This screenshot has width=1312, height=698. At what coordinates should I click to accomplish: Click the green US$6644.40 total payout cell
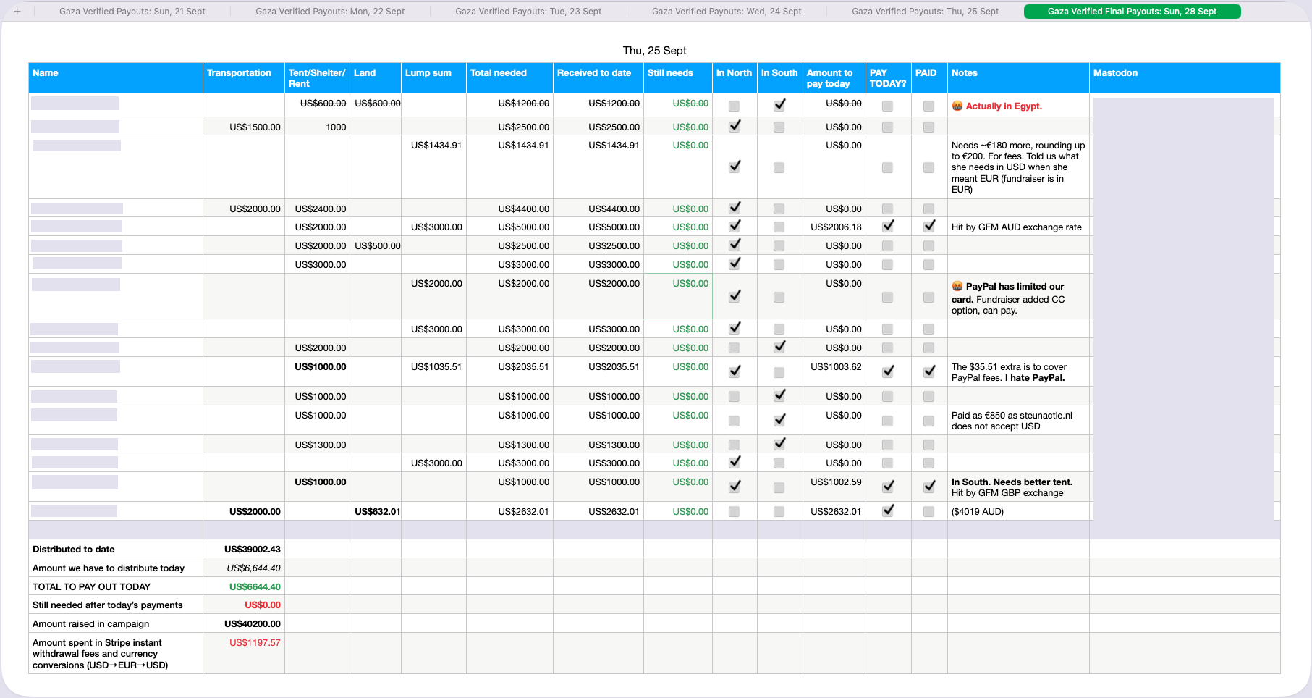(255, 587)
